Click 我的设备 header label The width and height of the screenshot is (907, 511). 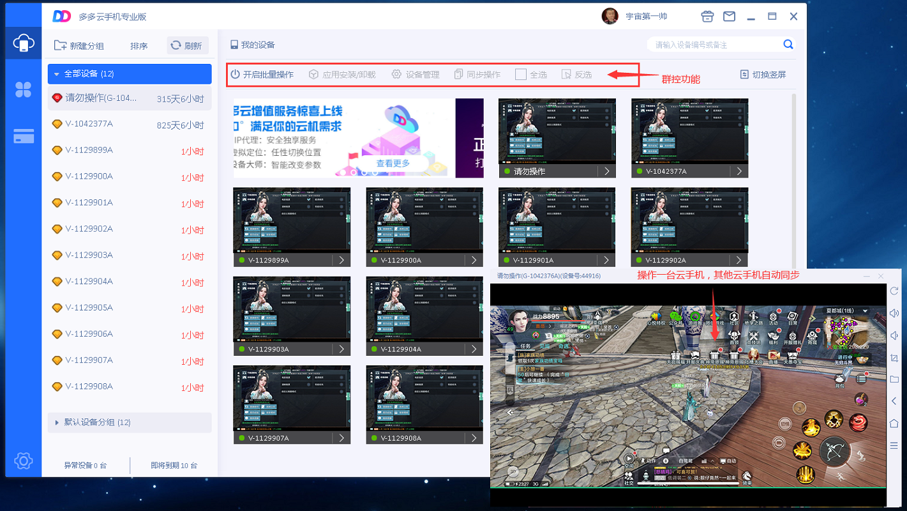(x=253, y=45)
